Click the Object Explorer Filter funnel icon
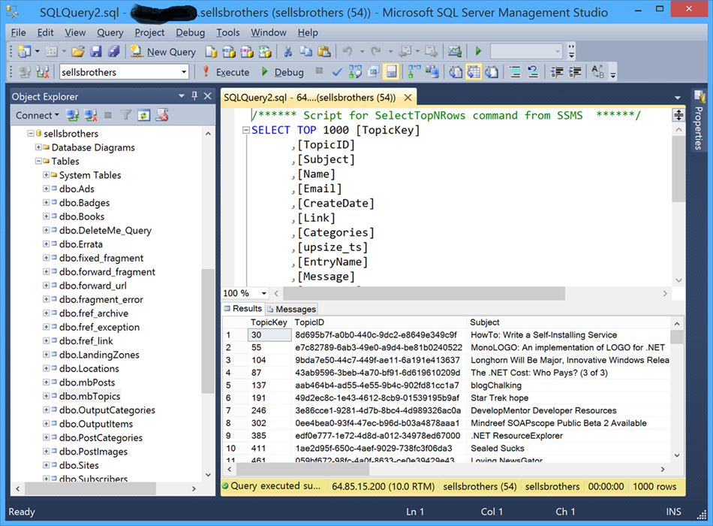713x526 pixels. pos(126,116)
